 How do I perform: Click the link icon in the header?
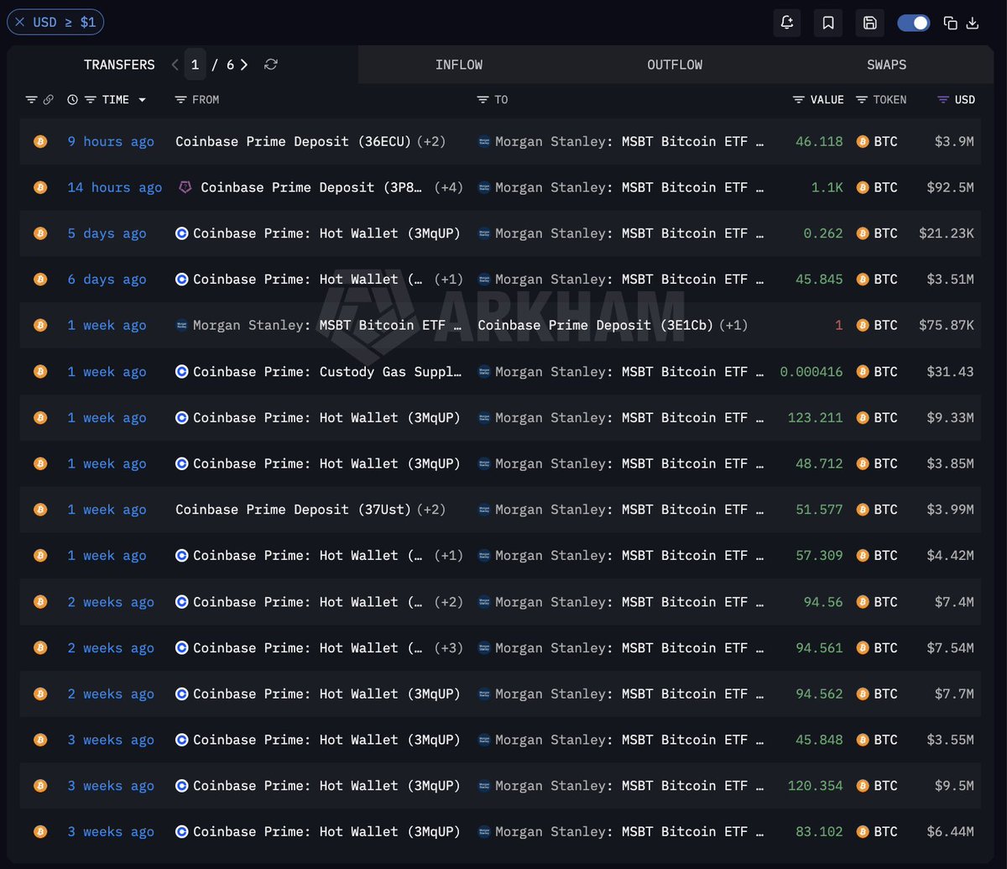click(x=48, y=100)
